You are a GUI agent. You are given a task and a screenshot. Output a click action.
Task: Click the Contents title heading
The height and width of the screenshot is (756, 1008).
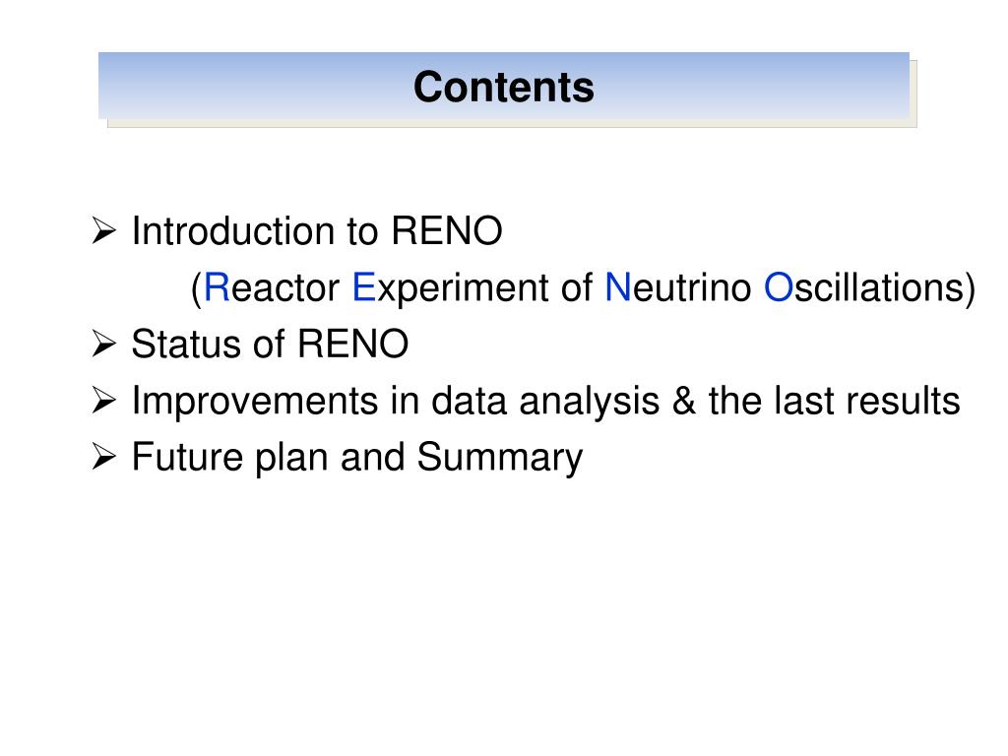click(503, 87)
